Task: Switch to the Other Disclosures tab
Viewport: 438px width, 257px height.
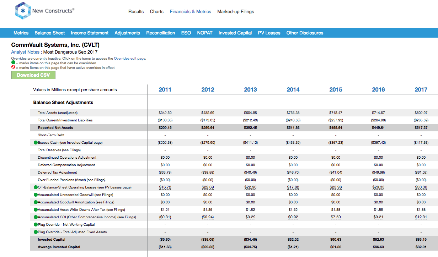Action: click(305, 33)
